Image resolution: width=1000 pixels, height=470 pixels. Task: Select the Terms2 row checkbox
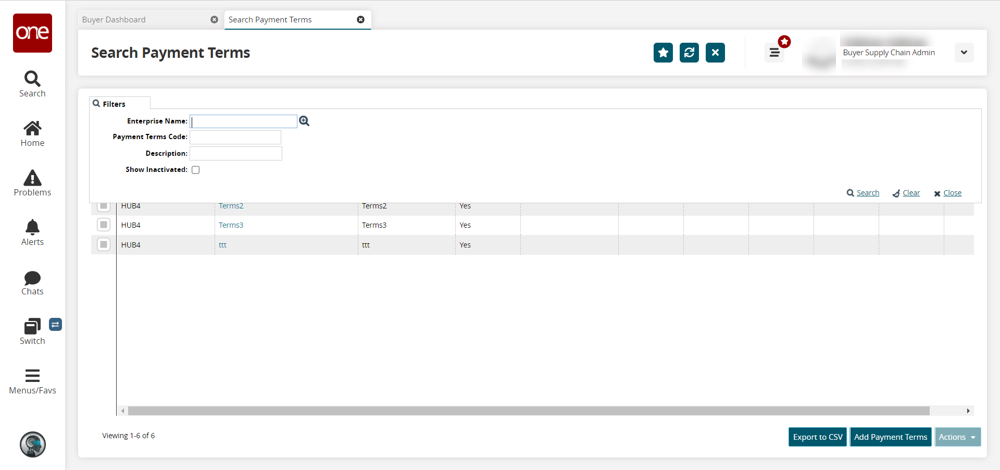pyautogui.click(x=104, y=206)
